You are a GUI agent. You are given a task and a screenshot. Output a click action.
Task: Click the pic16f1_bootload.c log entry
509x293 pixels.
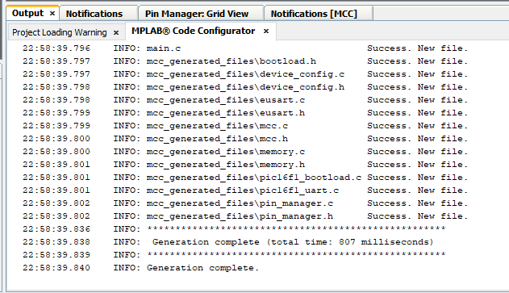tap(245, 178)
